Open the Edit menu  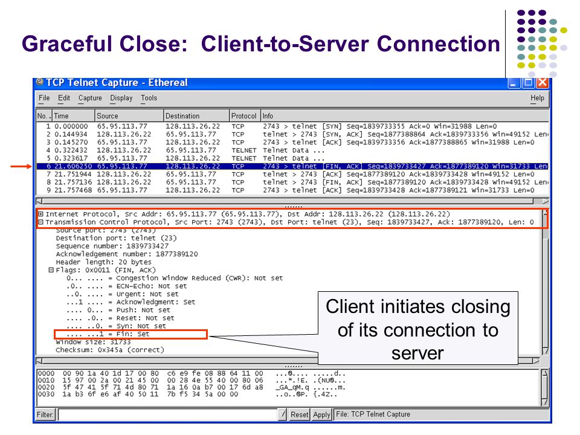(x=63, y=98)
